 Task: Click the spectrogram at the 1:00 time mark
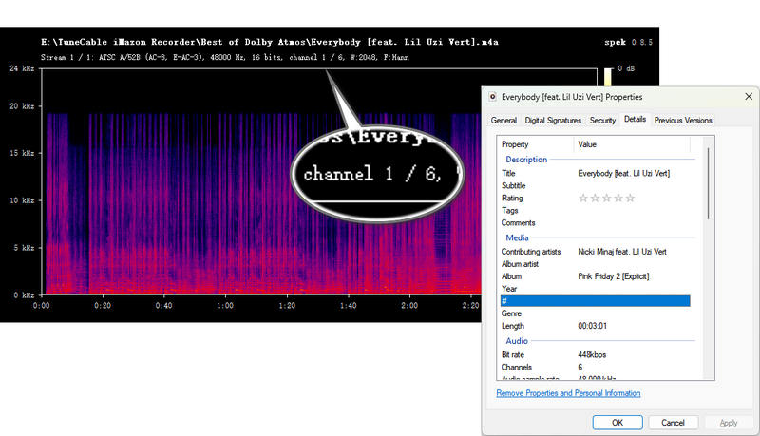pos(225,305)
